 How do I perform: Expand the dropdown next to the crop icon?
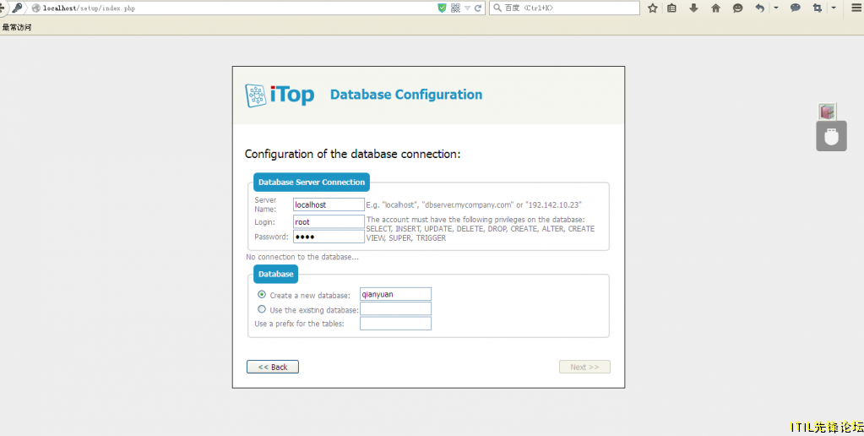tap(833, 8)
